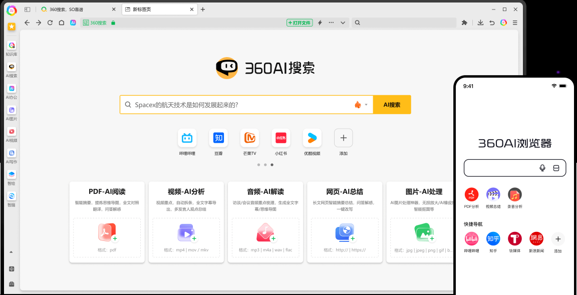The height and width of the screenshot is (295, 577).
Task: Open the 小红书 shortcut tile
Action: pyautogui.click(x=281, y=142)
